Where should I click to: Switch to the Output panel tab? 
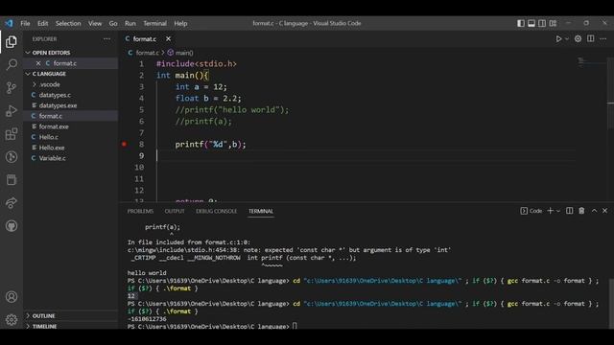click(x=175, y=211)
